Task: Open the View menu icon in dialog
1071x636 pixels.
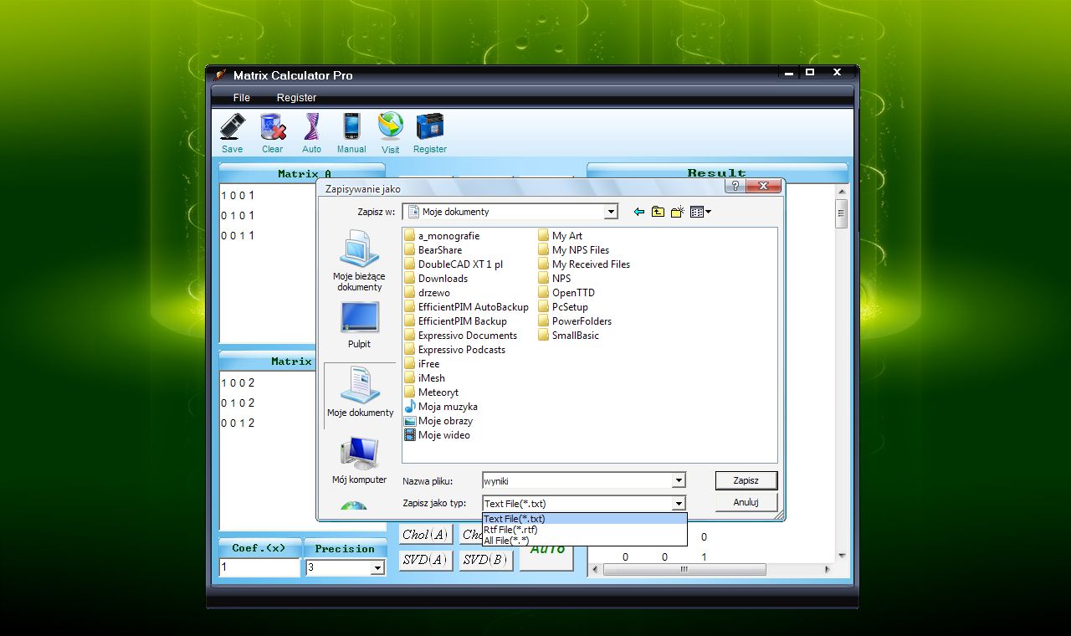Action: [700, 212]
